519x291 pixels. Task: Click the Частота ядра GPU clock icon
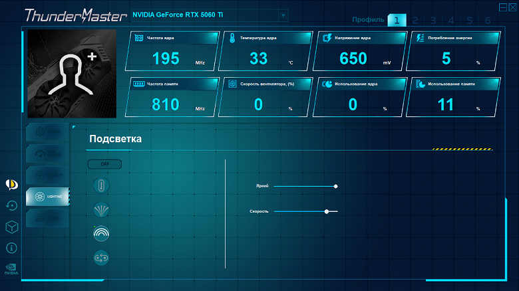point(139,38)
